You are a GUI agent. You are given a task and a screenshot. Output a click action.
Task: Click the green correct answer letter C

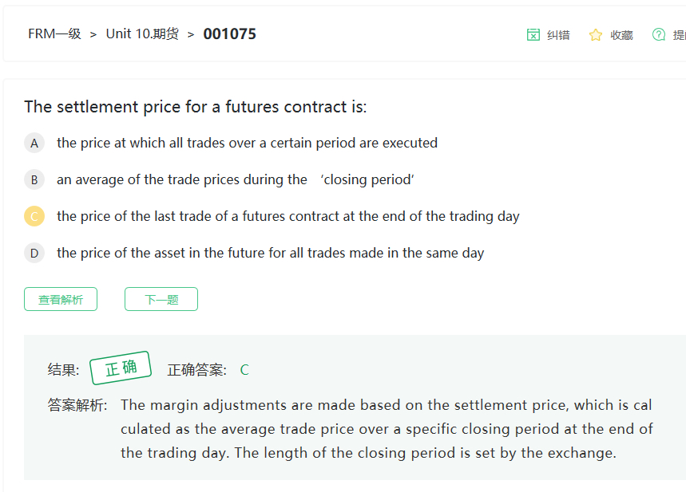click(244, 370)
